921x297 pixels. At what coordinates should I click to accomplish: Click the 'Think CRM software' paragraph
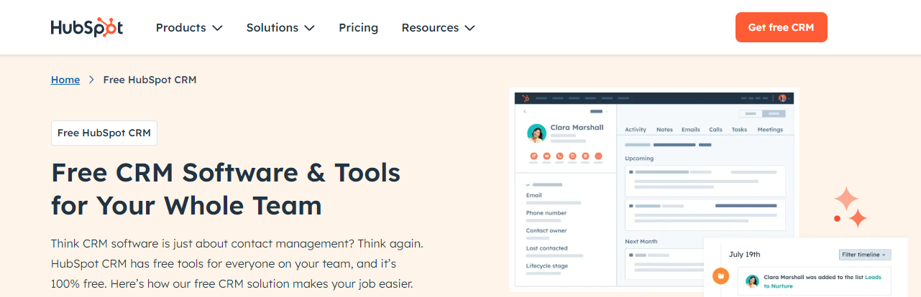click(237, 263)
